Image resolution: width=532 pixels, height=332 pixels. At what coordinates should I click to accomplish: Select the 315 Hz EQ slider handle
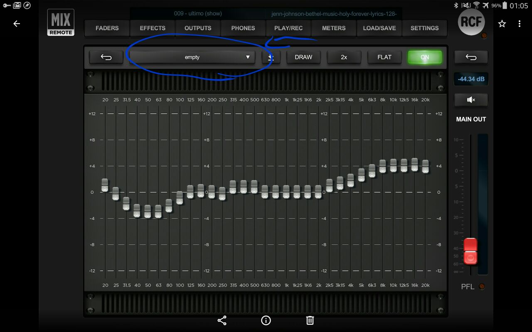coord(233,187)
